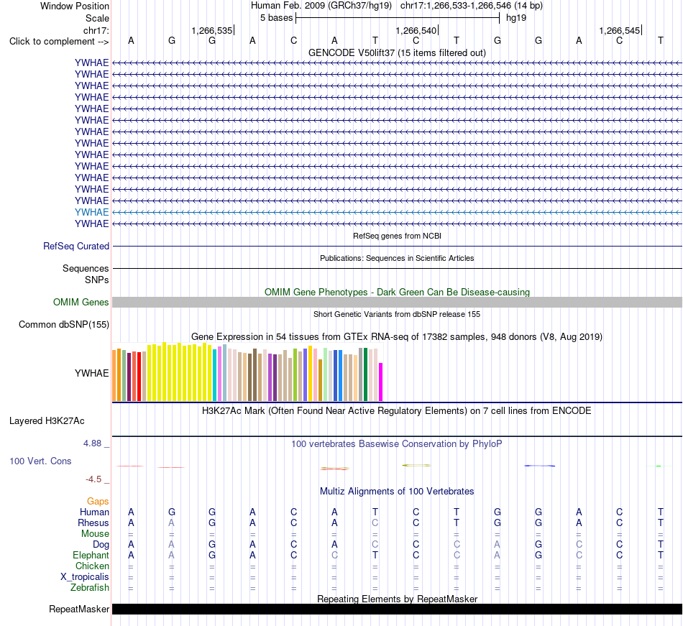This screenshot has width=683, height=626.
Task: Click the gray OMIM Genes item bar
Action: point(397,302)
